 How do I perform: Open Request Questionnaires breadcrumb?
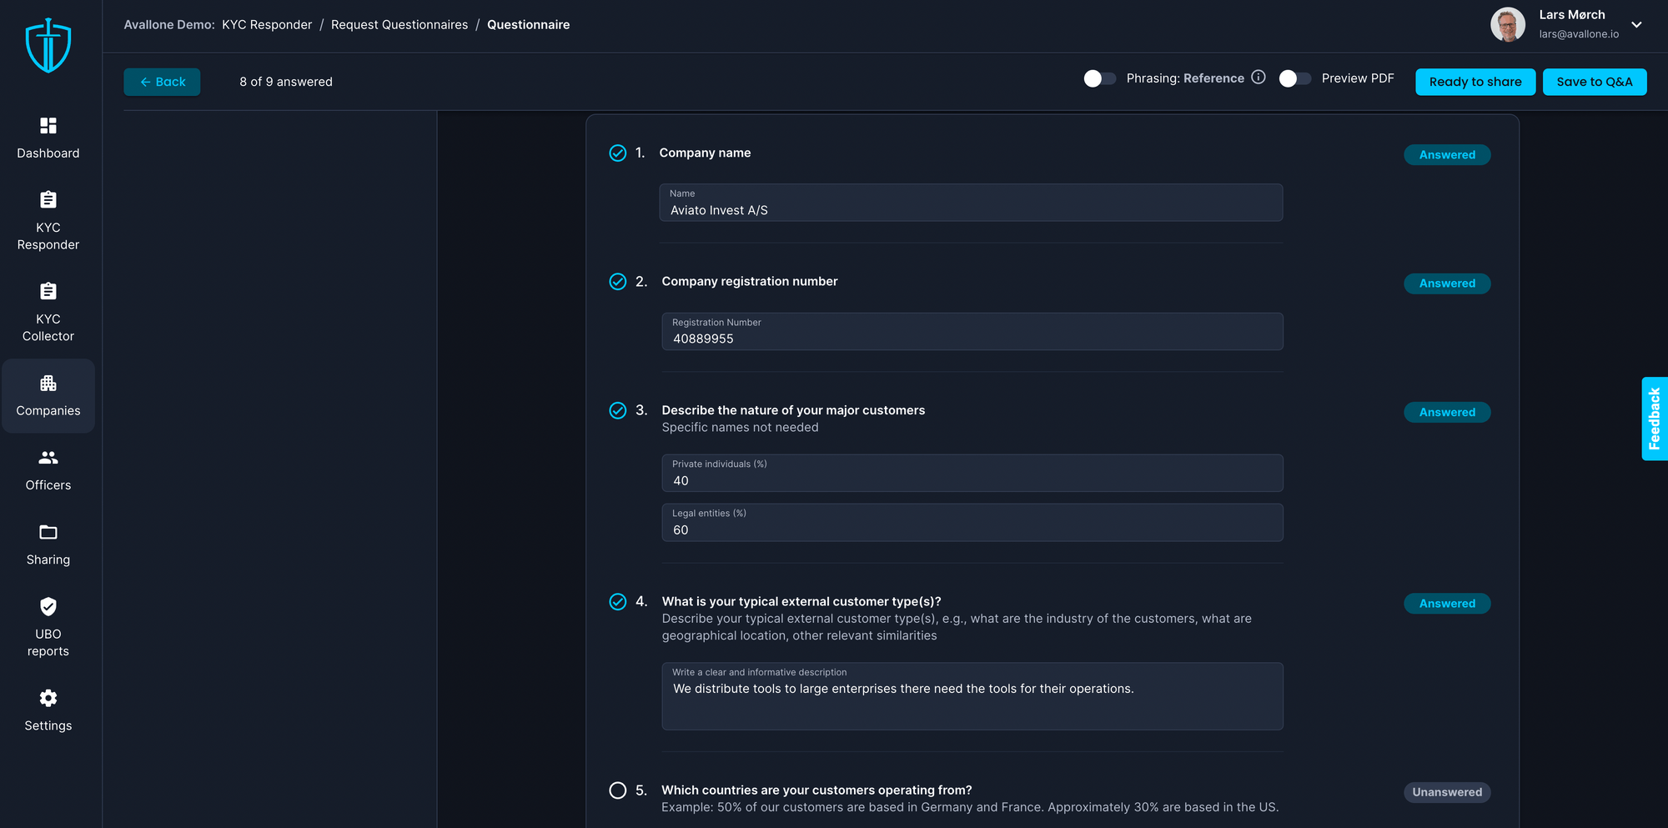click(x=399, y=25)
